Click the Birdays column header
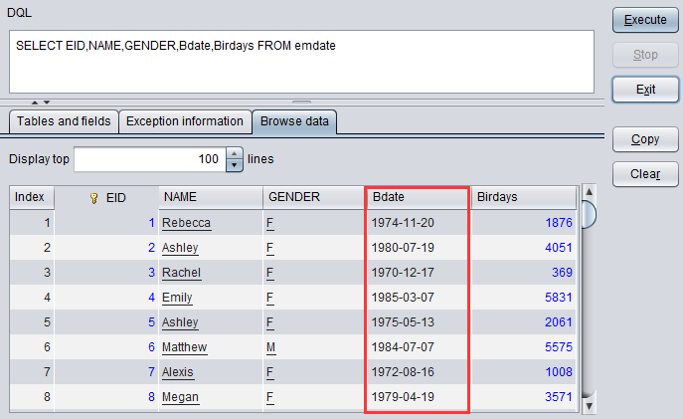 click(523, 197)
